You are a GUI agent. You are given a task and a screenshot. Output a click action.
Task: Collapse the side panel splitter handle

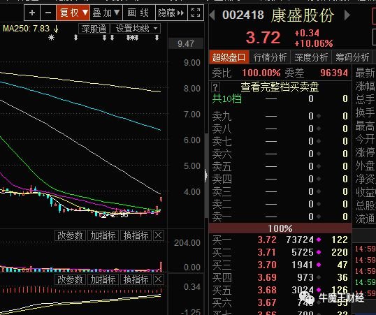click(x=206, y=175)
